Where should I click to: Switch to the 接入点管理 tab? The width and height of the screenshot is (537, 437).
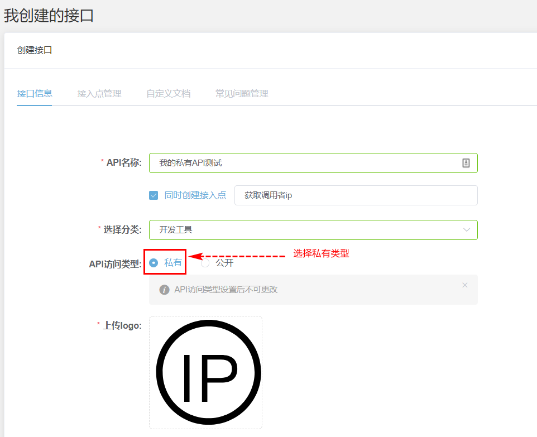99,94
